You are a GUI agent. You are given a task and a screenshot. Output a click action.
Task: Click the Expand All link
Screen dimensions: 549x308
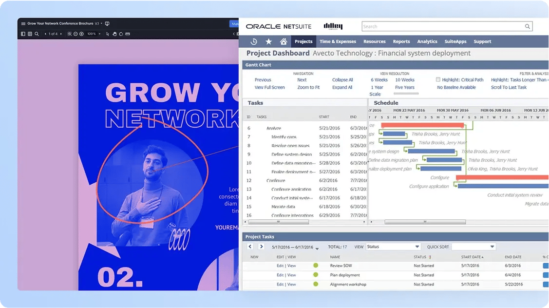click(342, 87)
